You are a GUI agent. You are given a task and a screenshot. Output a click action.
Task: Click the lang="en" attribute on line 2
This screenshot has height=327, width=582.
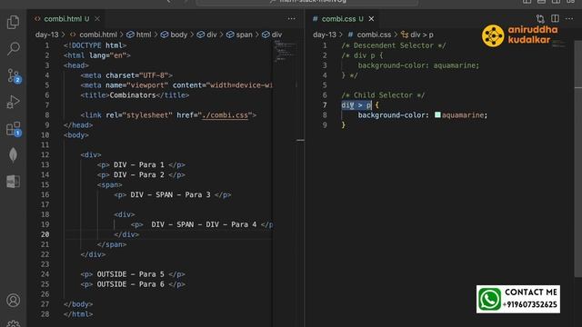coord(107,55)
